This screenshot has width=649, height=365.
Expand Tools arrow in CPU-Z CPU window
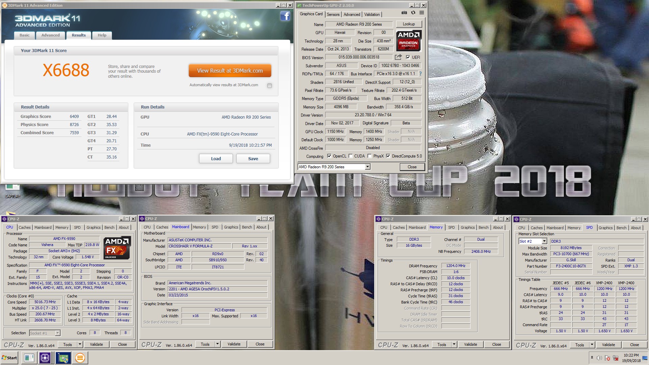point(80,344)
